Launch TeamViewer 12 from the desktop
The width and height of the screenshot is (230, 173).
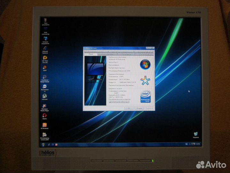tap(45, 88)
